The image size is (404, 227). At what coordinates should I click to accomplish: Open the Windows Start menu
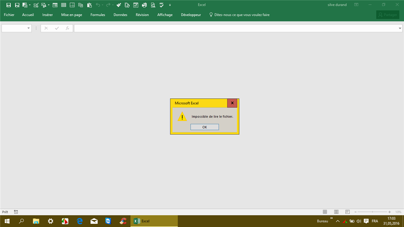tap(7, 221)
